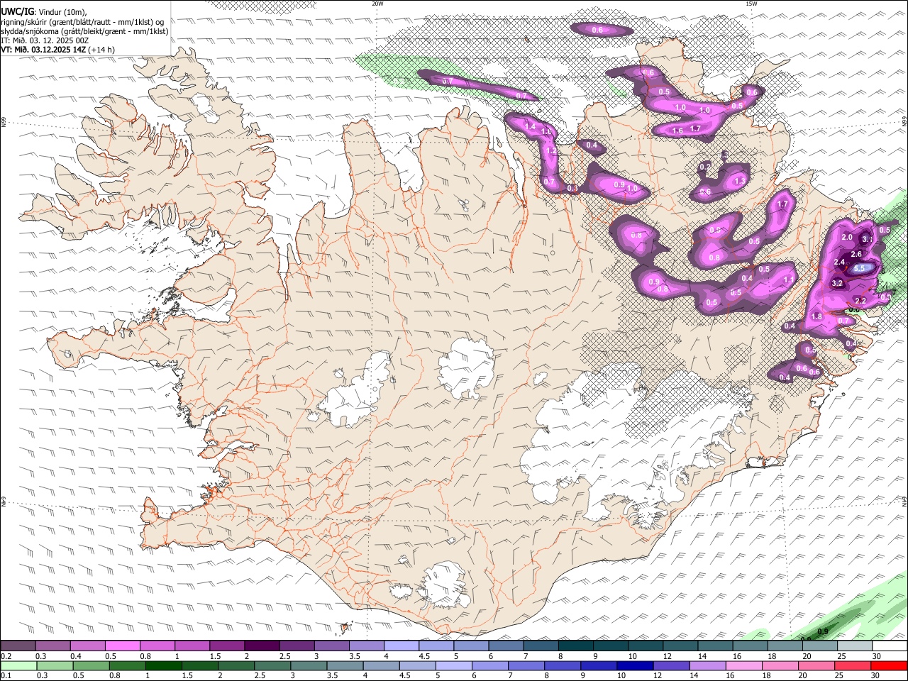
Task: Select the dark purple legend swatch labeled 2
Action: click(261, 646)
